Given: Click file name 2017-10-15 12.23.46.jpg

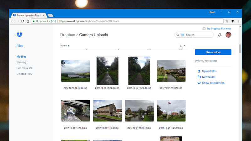Looking at the screenshot, I should click(x=139, y=88).
